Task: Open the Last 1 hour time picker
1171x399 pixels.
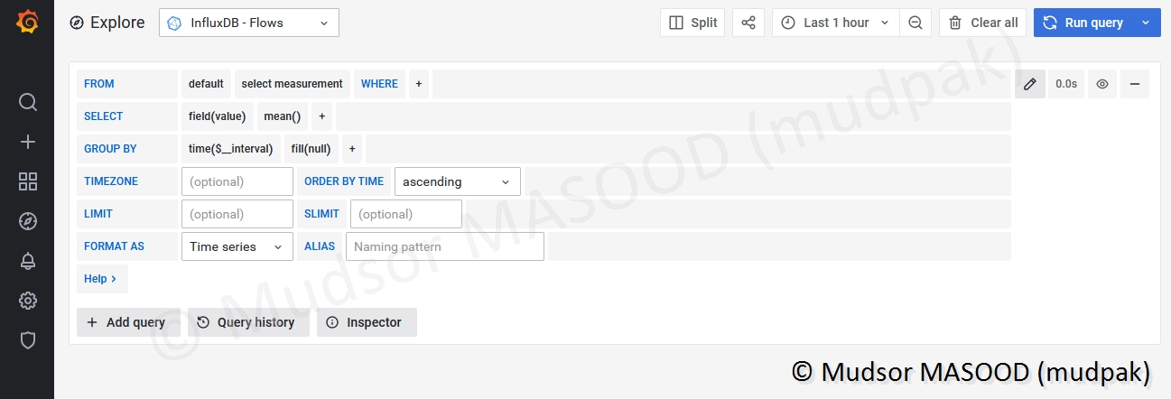Action: 836,23
